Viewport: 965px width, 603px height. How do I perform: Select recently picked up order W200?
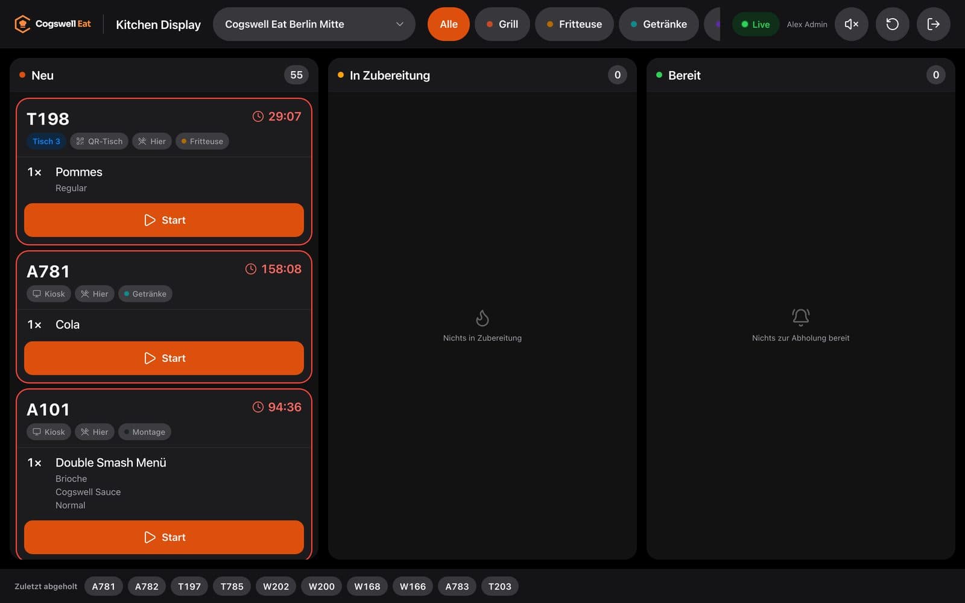click(x=321, y=586)
